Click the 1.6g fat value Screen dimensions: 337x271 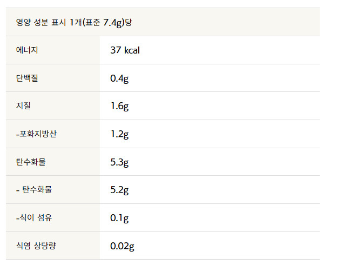click(119, 106)
